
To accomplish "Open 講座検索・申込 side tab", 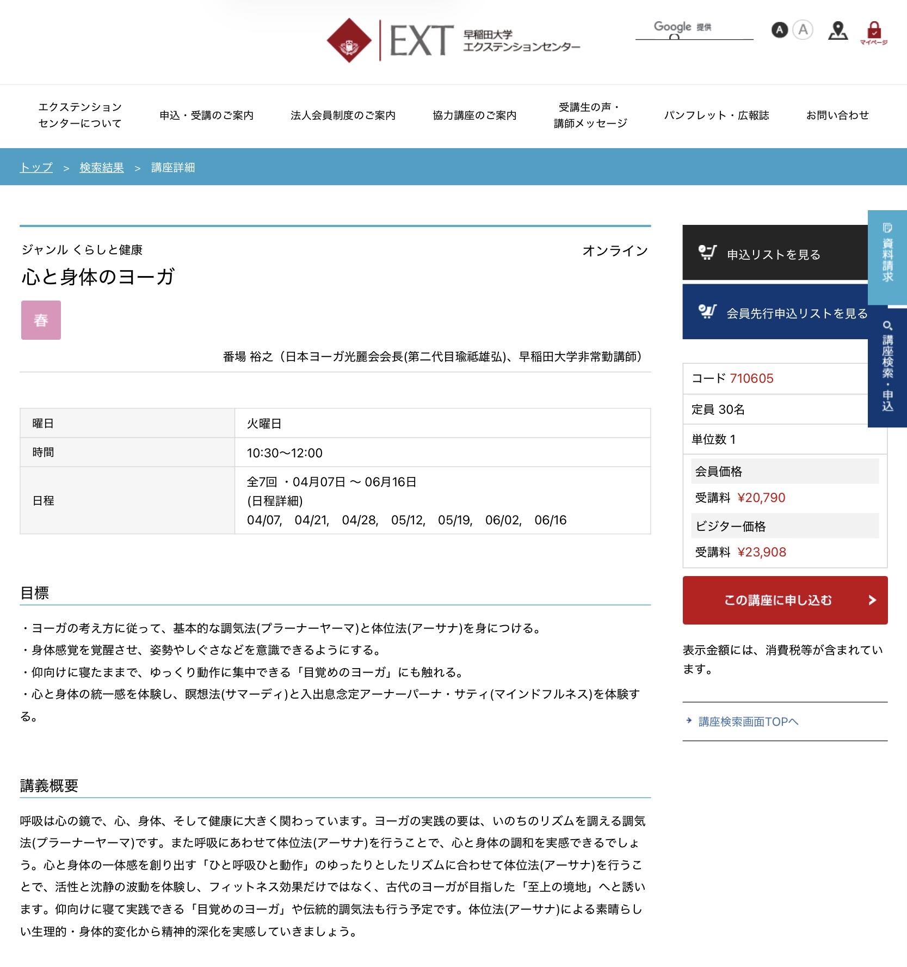I will [x=887, y=368].
